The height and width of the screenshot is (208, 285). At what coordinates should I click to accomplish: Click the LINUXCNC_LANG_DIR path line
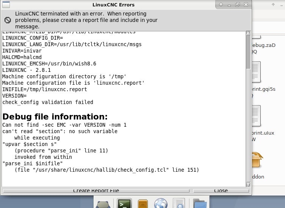tap(72, 44)
